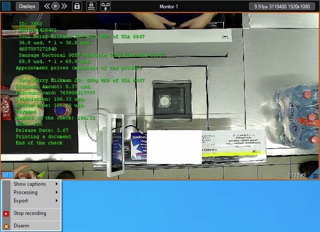Click the padlock lock icon
This screenshot has width=320, height=232.
tap(77, 6)
